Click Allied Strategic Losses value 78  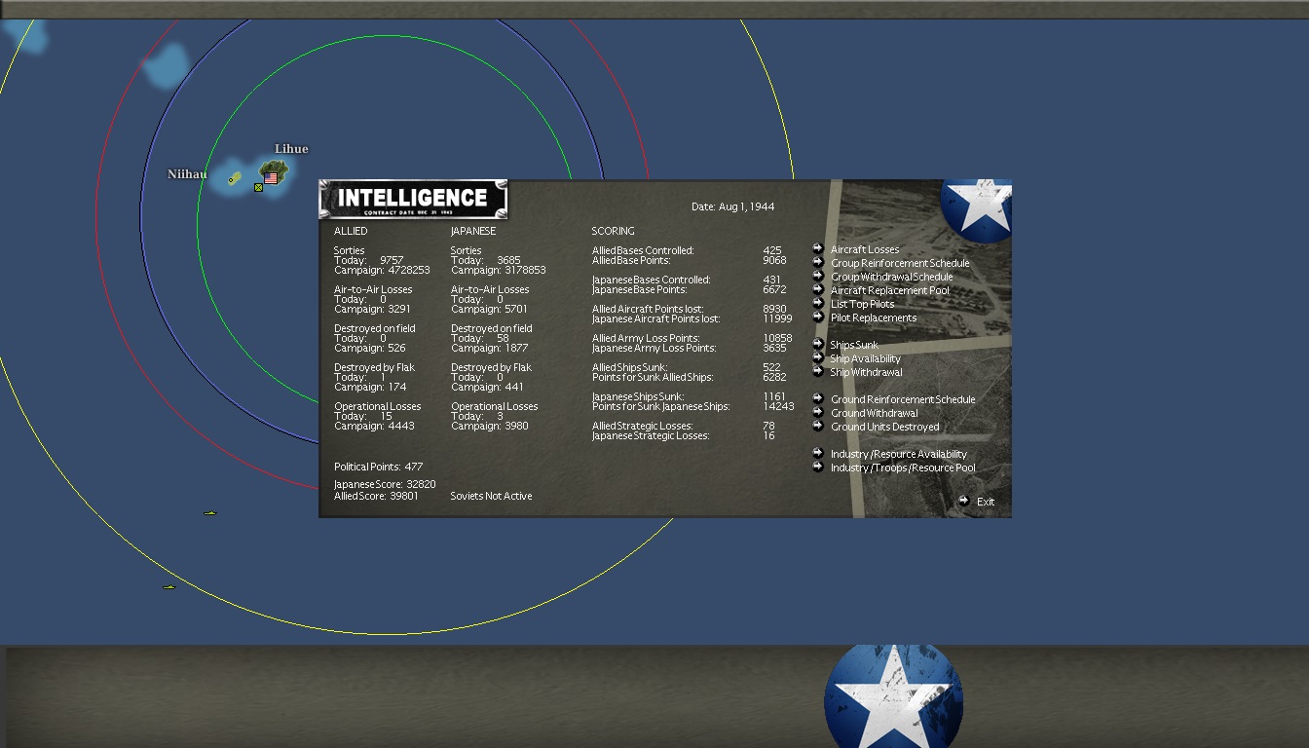point(769,426)
